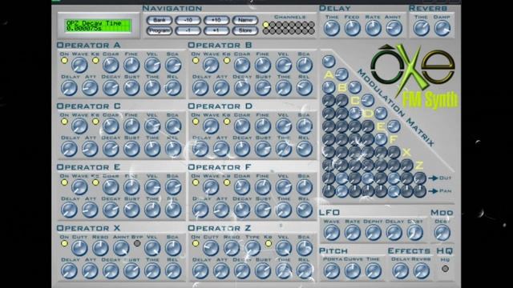Click the LFO Depht knob
The image size is (513, 288).
pyautogui.click(x=373, y=233)
